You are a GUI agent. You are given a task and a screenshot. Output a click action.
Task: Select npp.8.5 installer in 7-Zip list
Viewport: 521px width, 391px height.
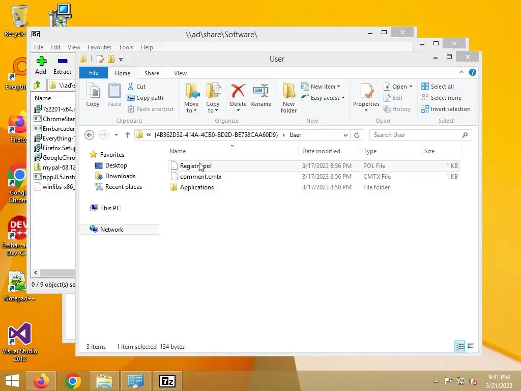[55, 177]
